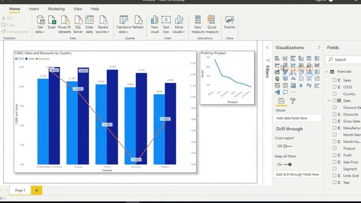Select the Pie chart visual

tap(301, 72)
